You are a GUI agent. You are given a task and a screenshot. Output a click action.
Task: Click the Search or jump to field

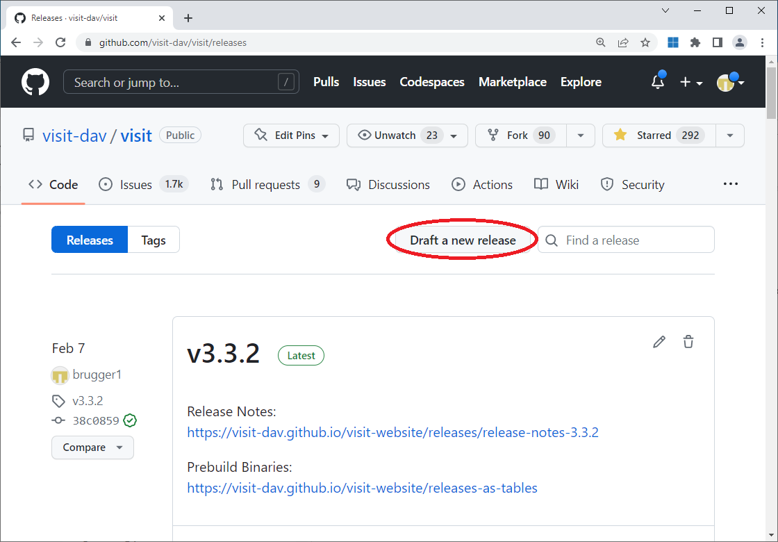click(181, 82)
